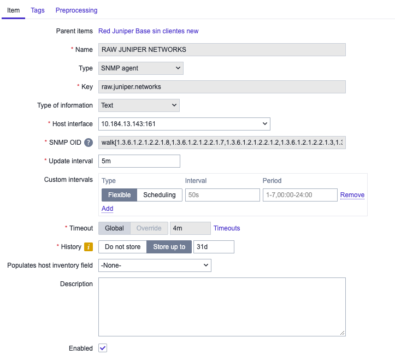Image resolution: width=395 pixels, height=355 pixels.
Task: Select Global timeout option
Action: (x=114, y=228)
